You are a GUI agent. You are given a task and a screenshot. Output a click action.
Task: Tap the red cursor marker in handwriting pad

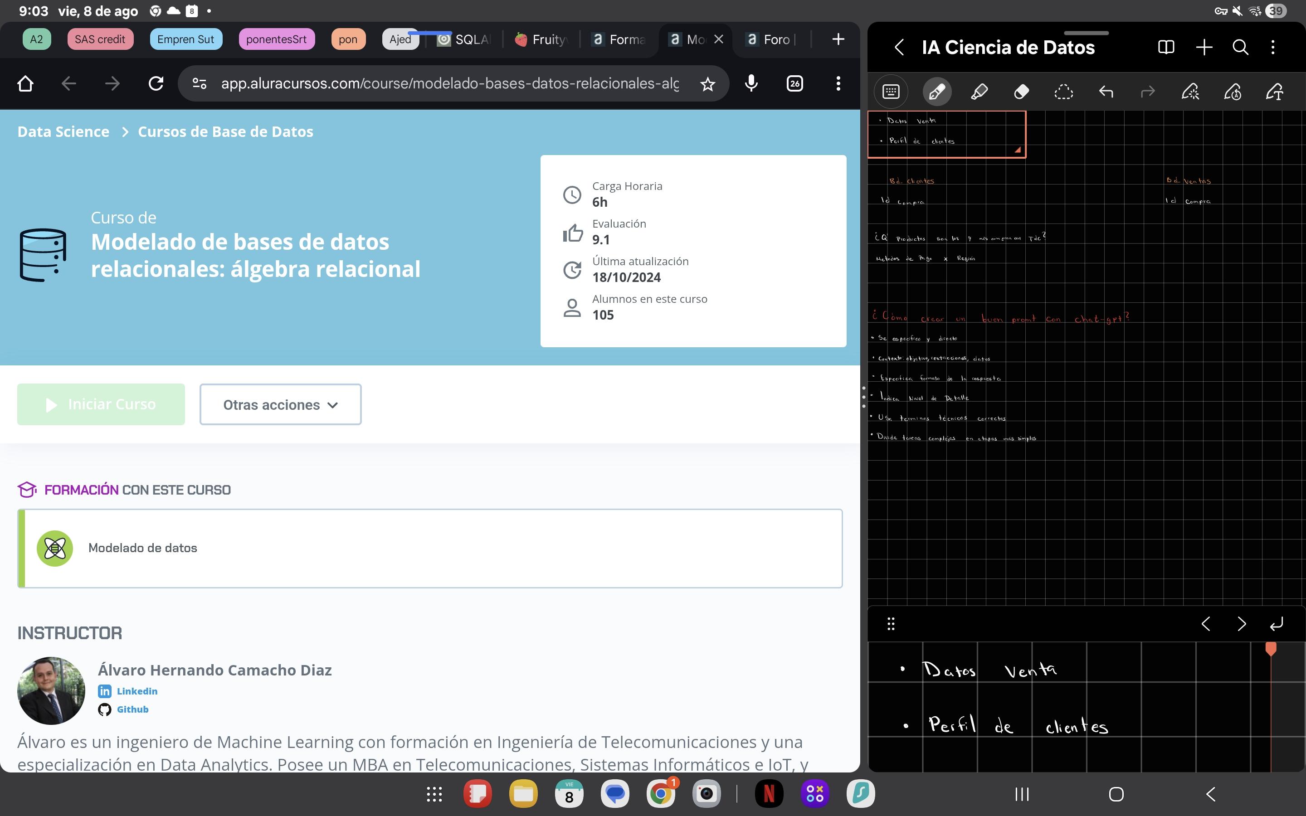tap(1271, 649)
